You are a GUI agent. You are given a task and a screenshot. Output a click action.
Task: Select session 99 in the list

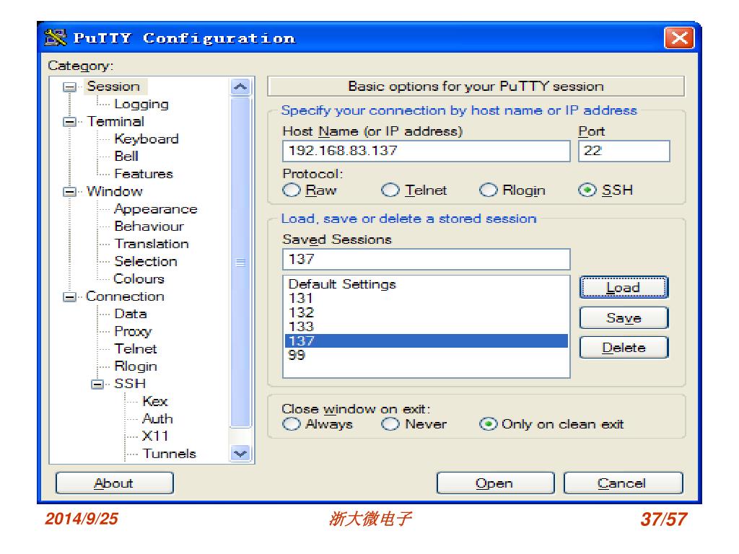426,355
